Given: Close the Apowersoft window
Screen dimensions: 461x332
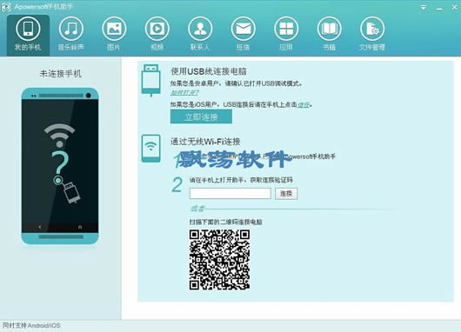Looking at the screenshot, I should point(454,8).
